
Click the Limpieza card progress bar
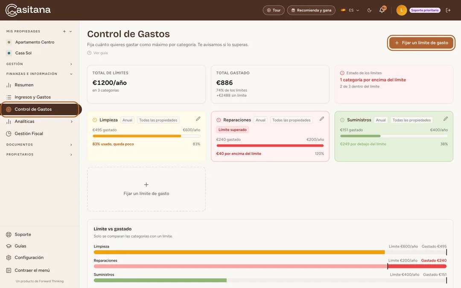click(146, 136)
